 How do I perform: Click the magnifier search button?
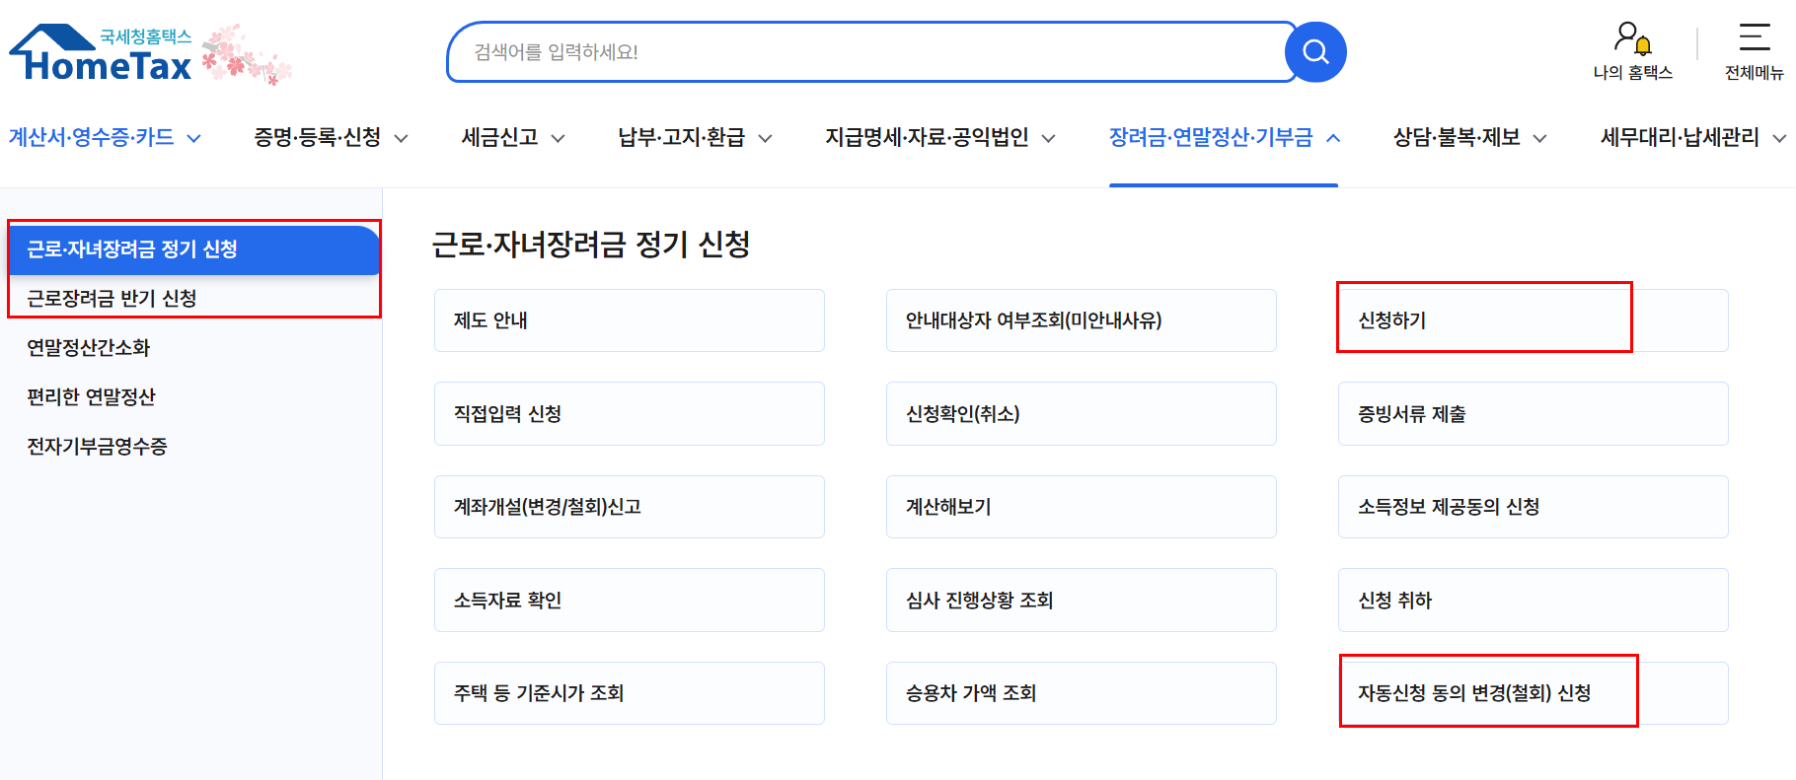pyautogui.click(x=1315, y=51)
